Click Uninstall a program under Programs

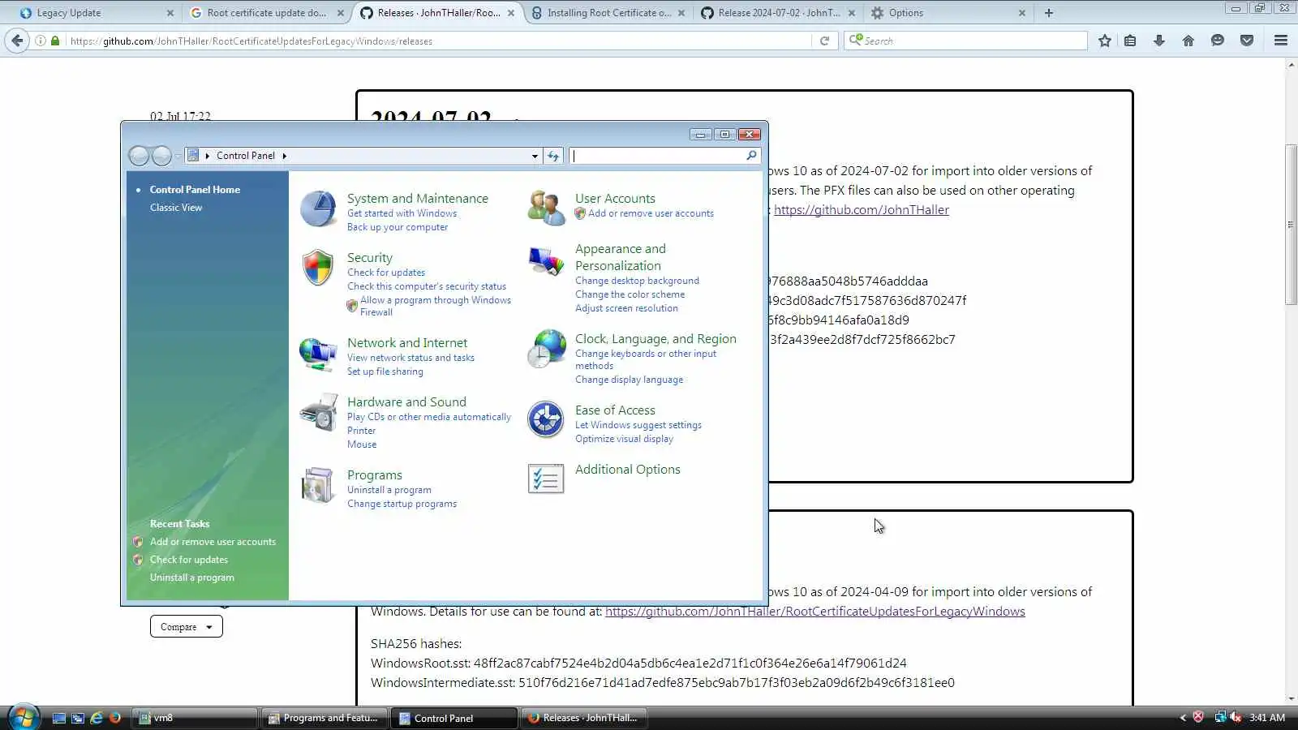(389, 490)
